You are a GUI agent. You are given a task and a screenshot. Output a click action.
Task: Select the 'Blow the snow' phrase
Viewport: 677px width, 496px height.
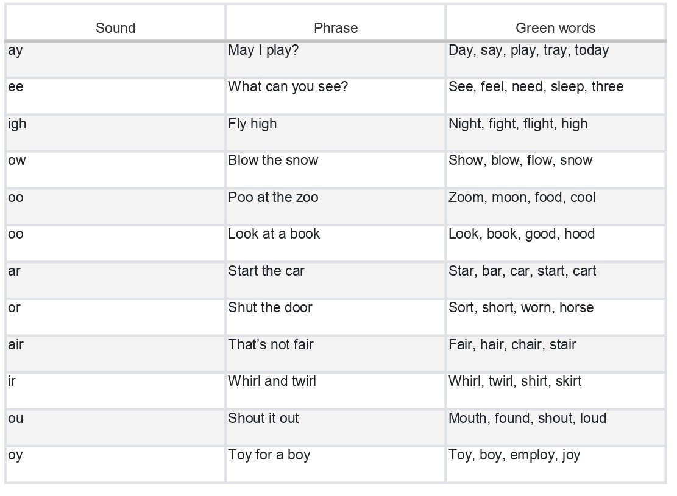273,160
